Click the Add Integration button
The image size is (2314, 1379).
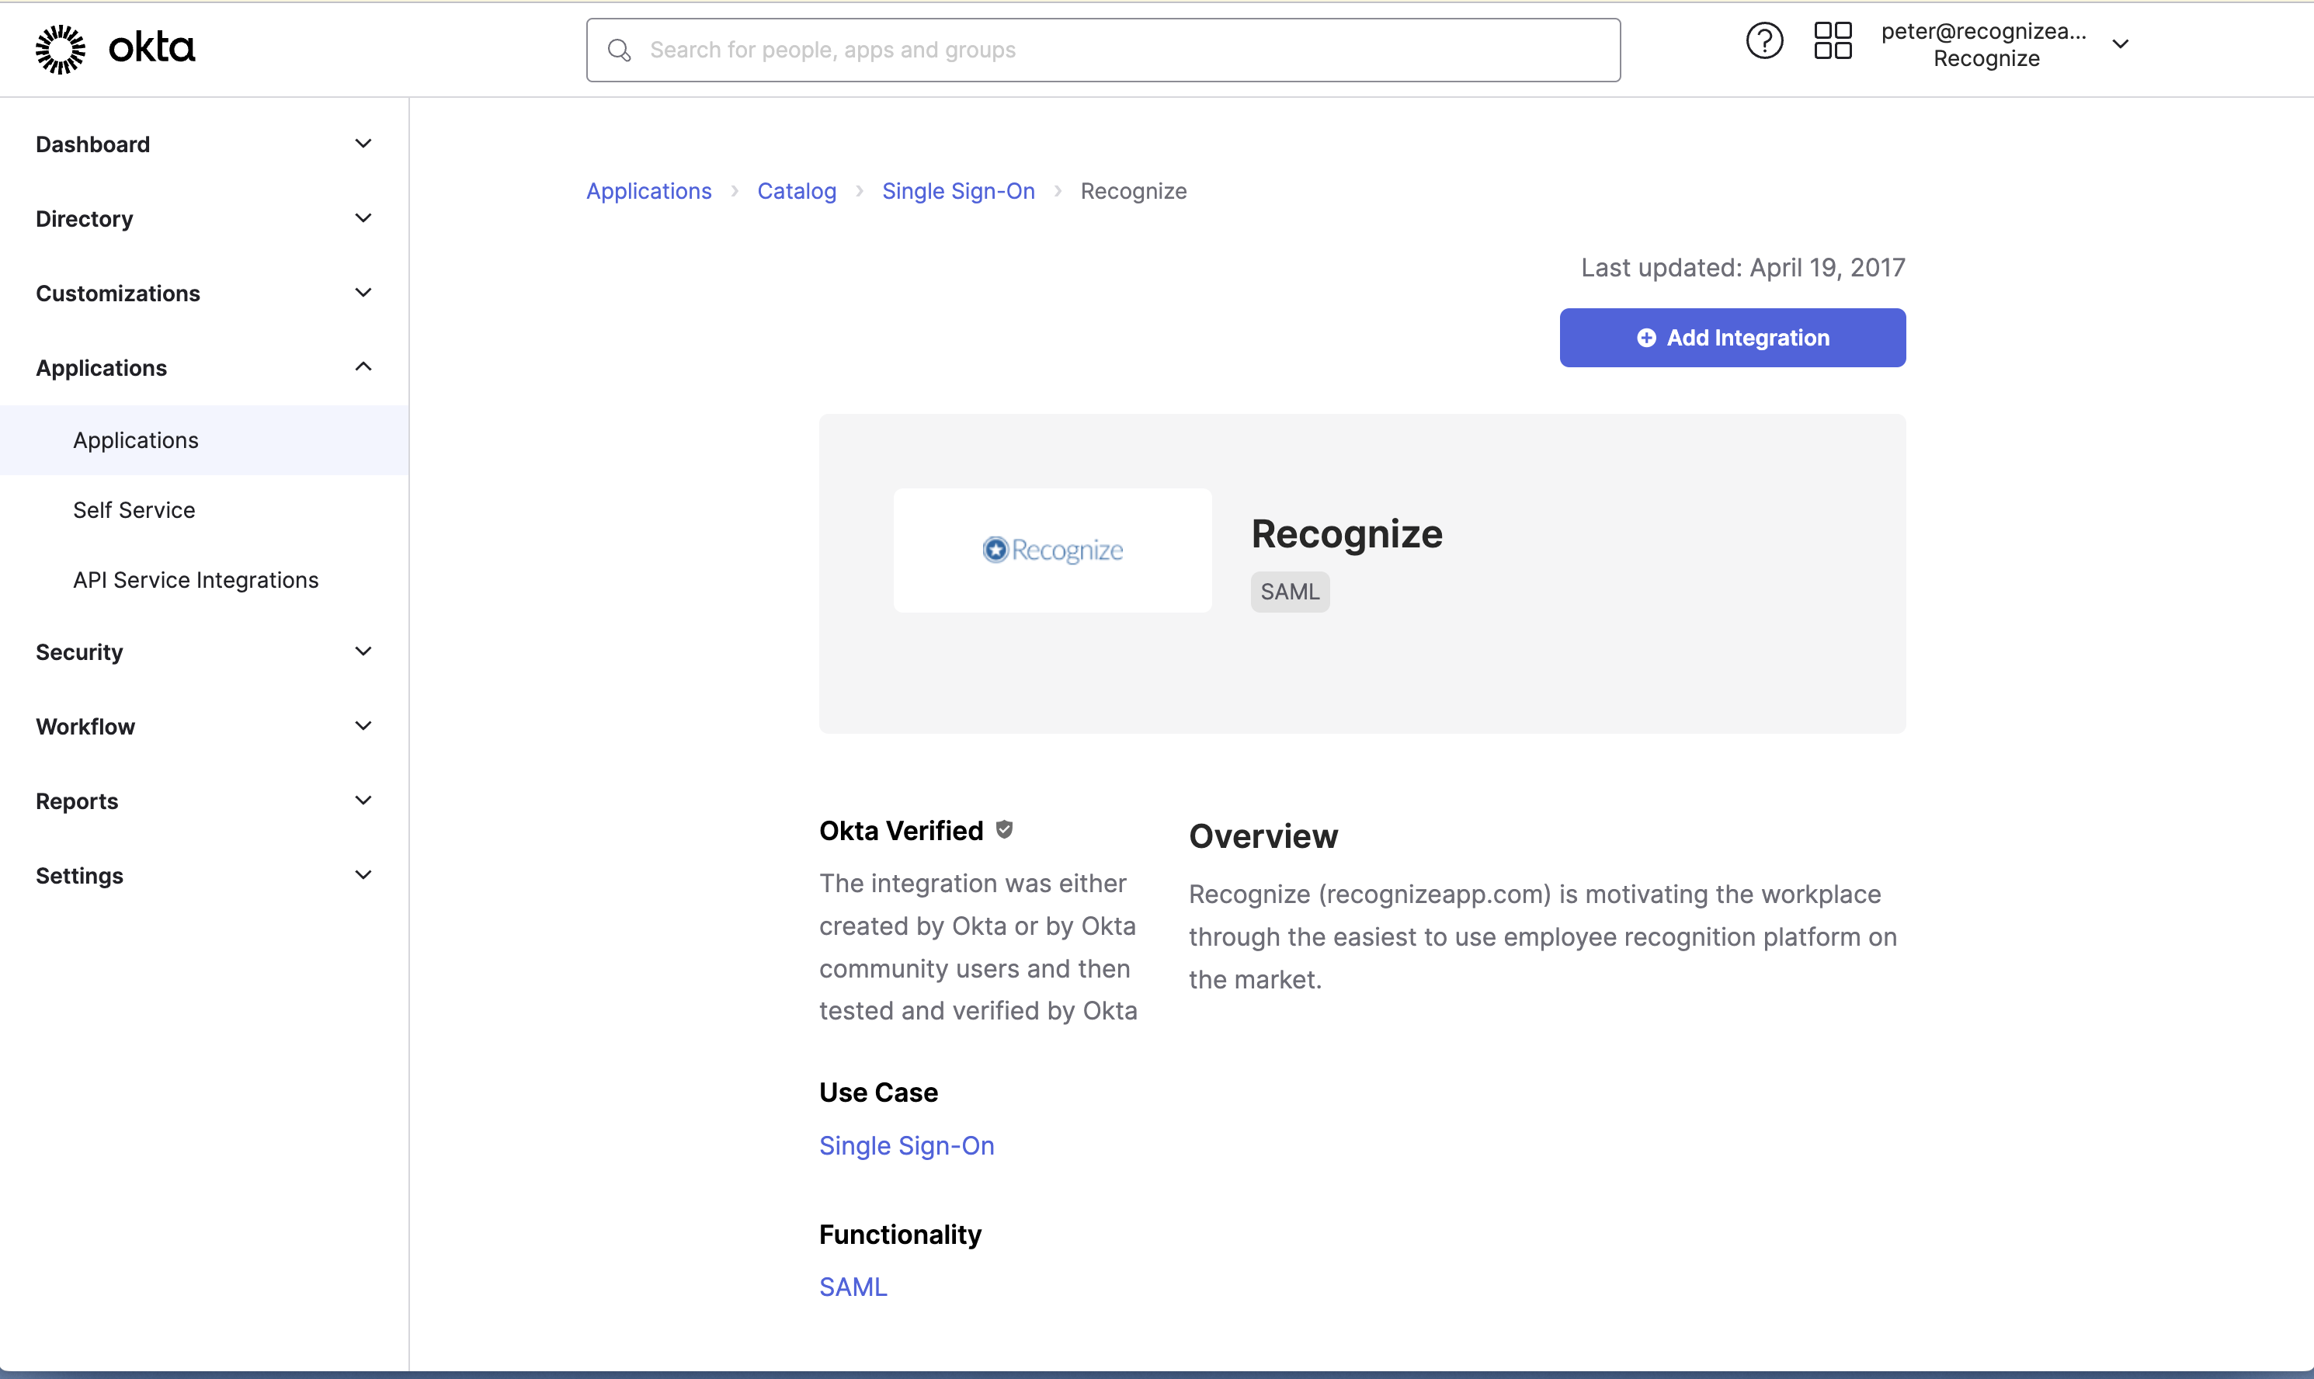pos(1732,337)
